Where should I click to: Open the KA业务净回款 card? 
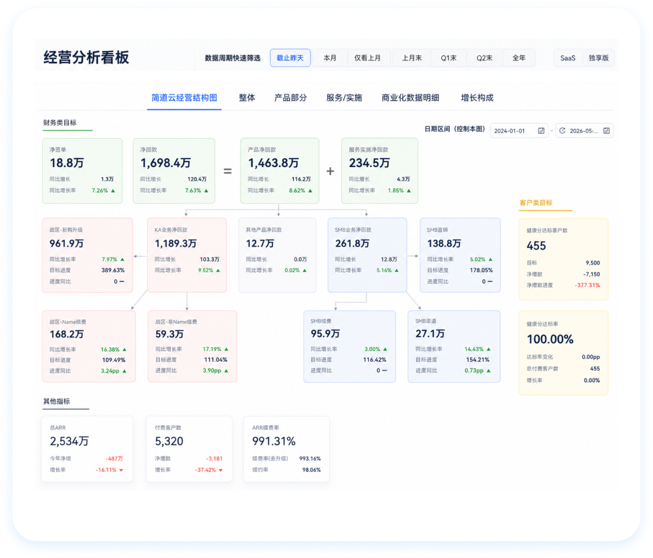[x=187, y=255]
